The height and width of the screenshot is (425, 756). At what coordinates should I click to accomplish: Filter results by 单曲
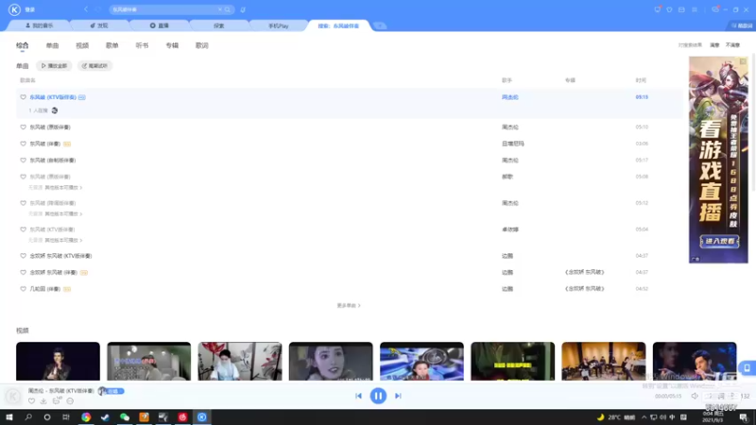[x=52, y=45]
